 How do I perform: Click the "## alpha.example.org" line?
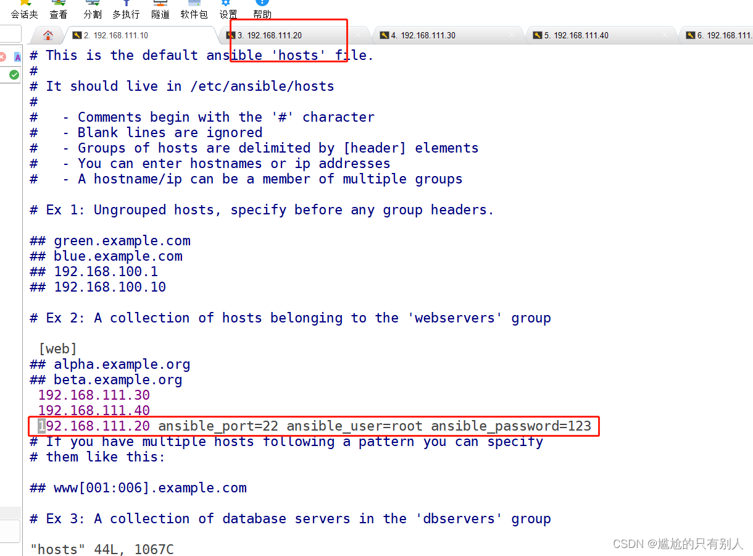(x=110, y=364)
